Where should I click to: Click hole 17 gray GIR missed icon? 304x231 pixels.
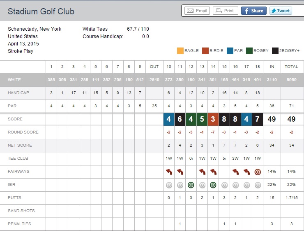246,185
